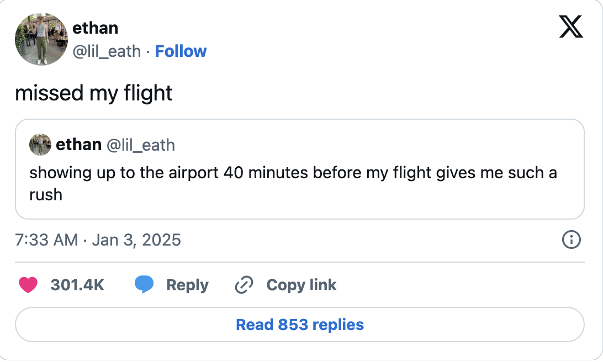Screen dimensions: 603x362
Task: Toggle following by clicking Follow
Action: click(181, 51)
